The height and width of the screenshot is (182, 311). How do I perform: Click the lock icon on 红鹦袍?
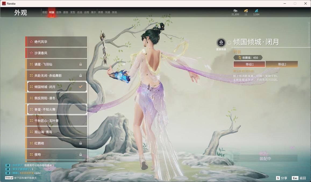click(x=81, y=143)
